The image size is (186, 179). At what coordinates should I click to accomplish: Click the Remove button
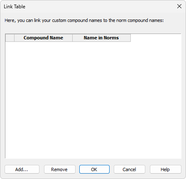[x=60, y=169]
